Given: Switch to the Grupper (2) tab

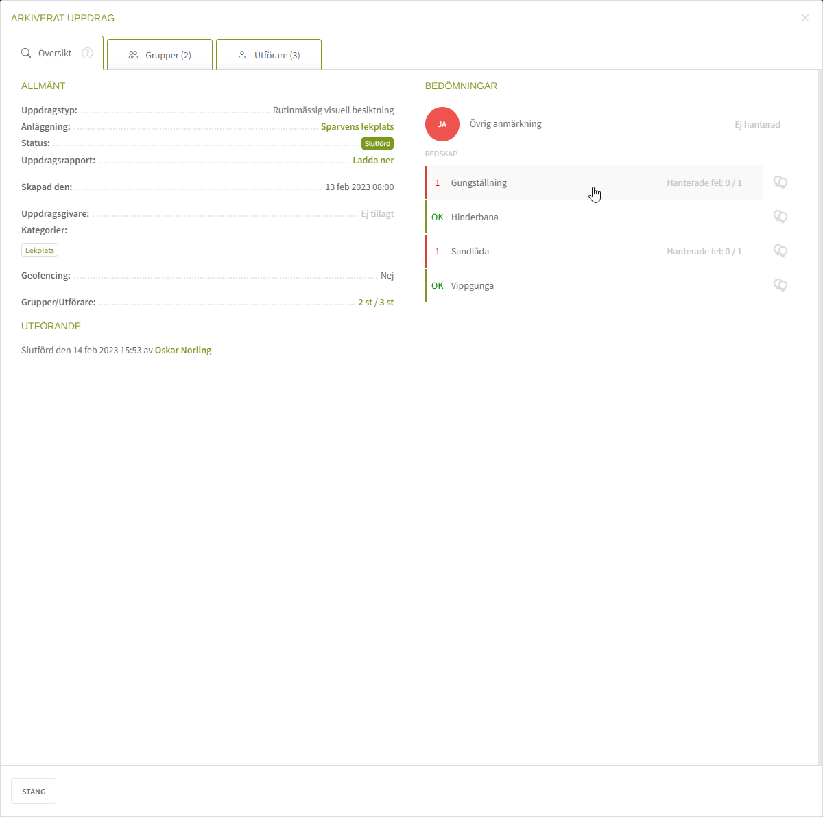Looking at the screenshot, I should 160,55.
